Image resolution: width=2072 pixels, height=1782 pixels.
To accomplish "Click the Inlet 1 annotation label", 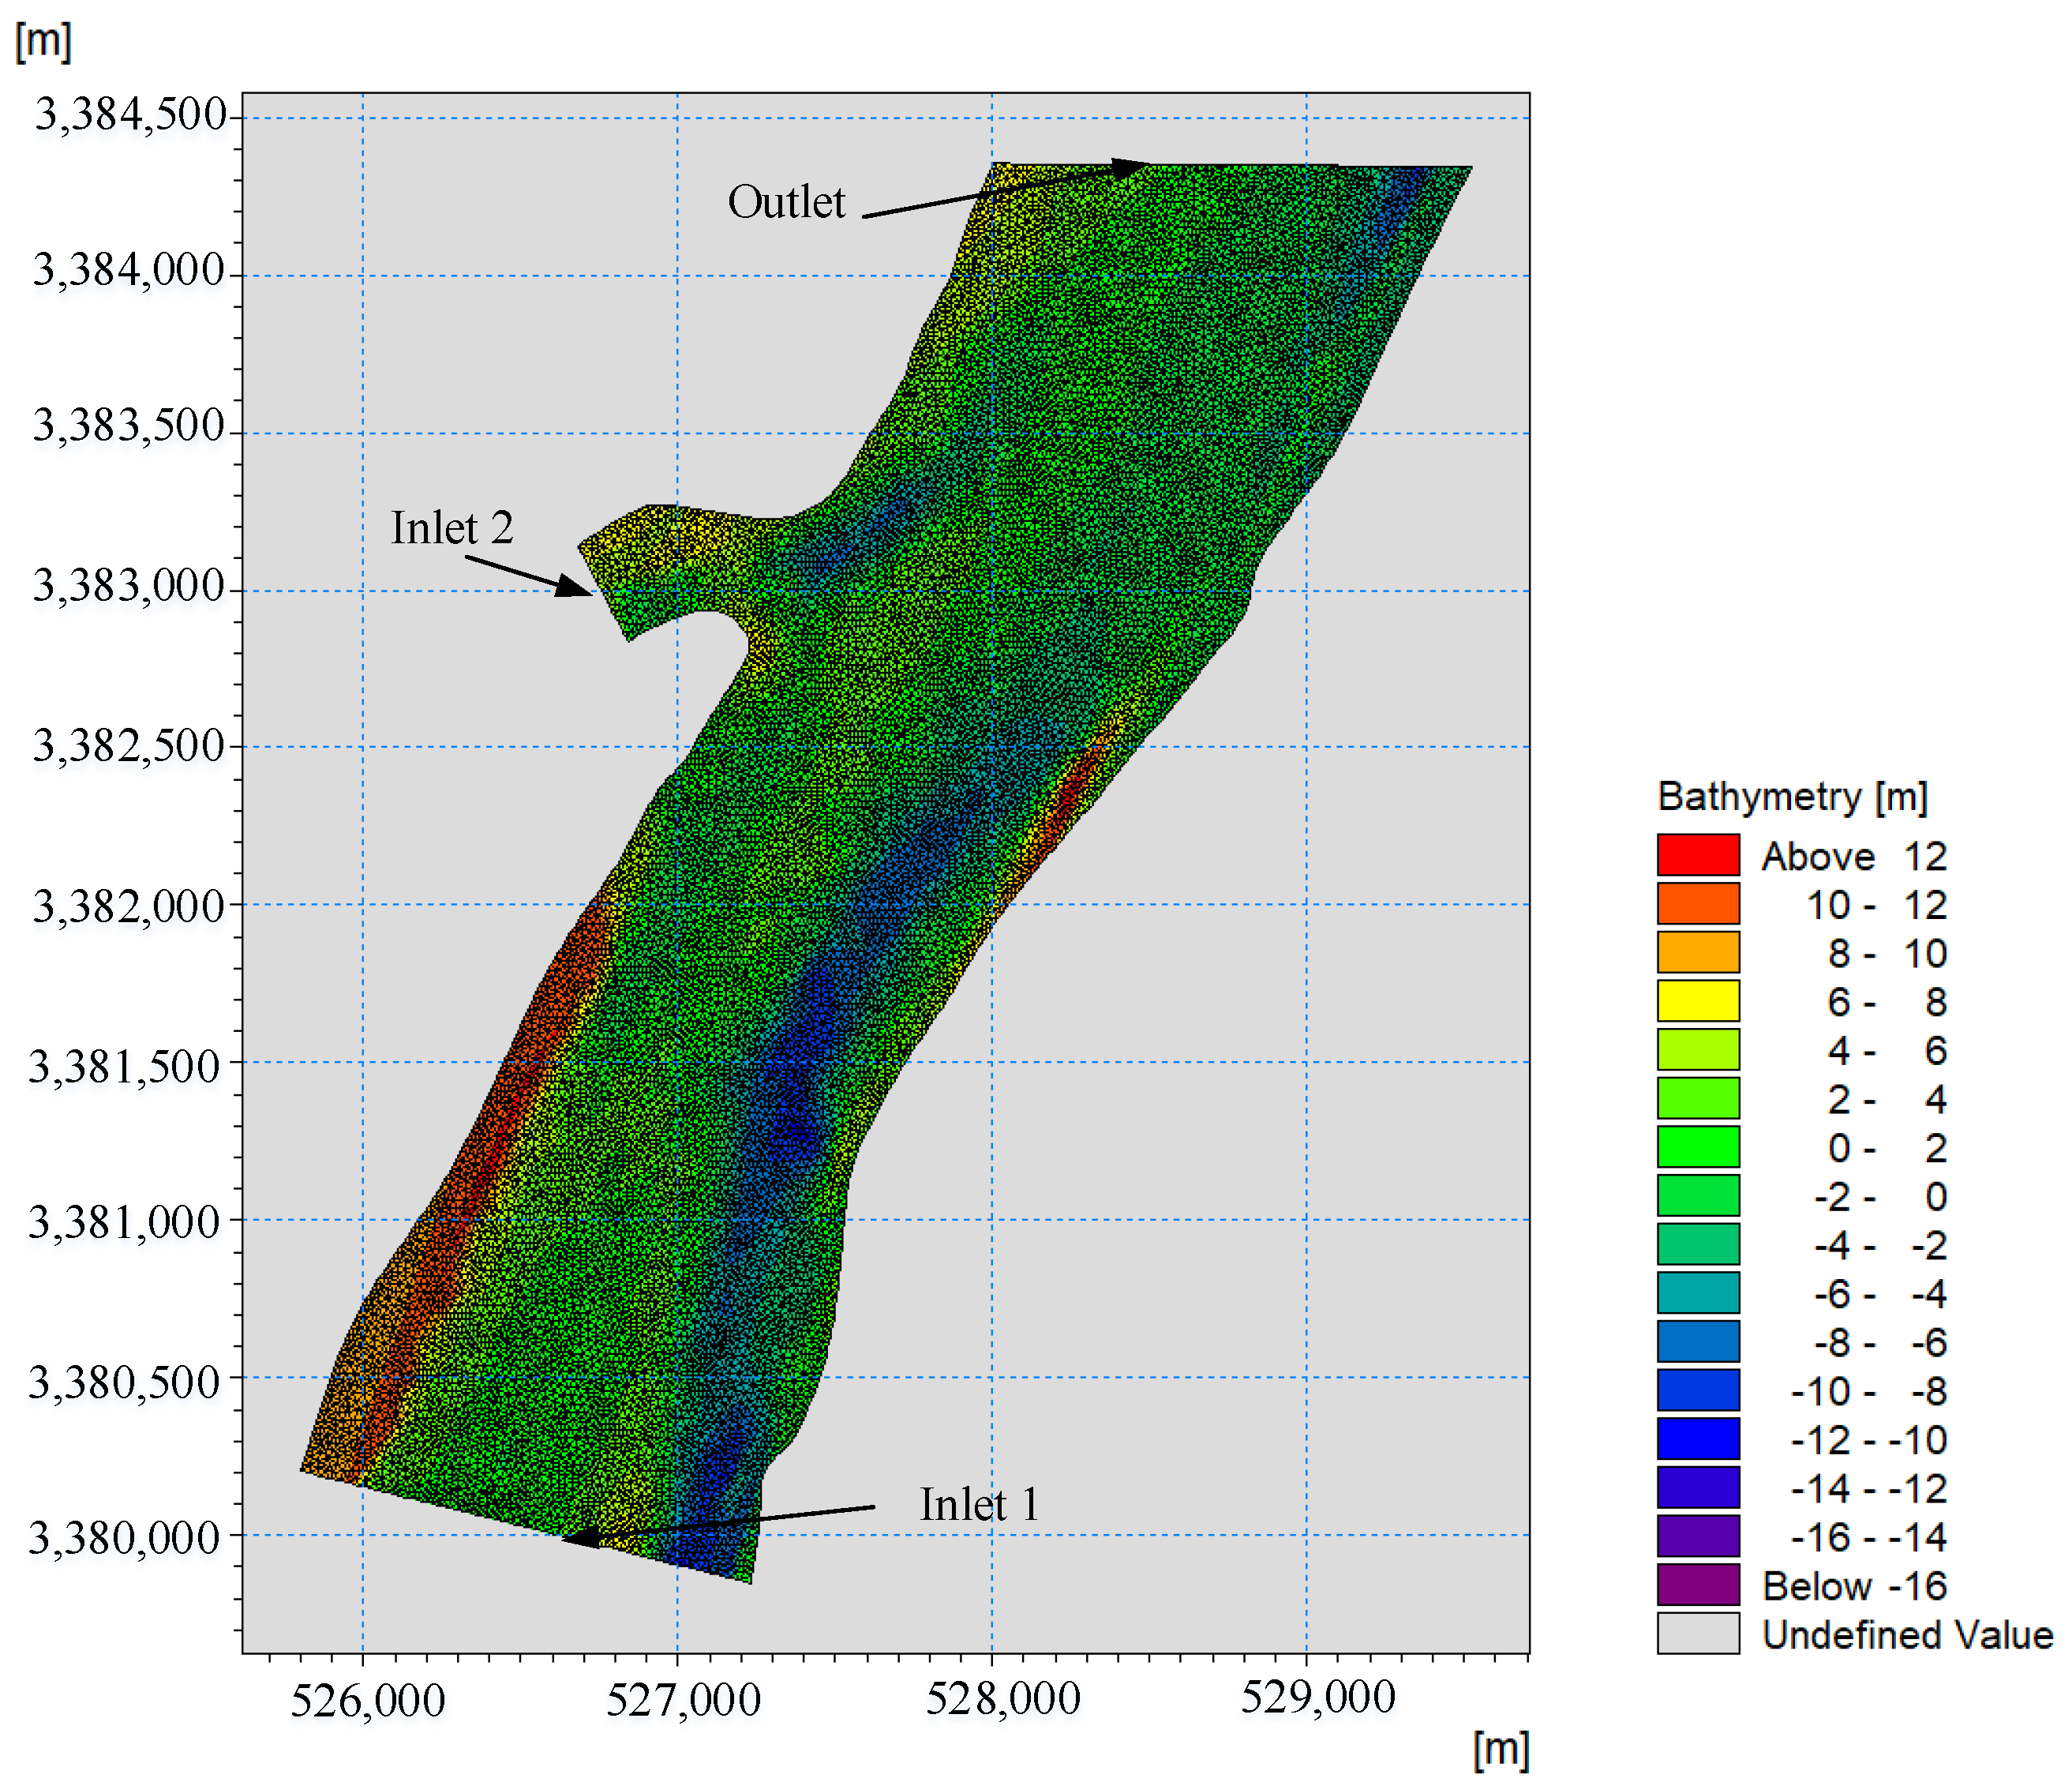I will (979, 1505).
